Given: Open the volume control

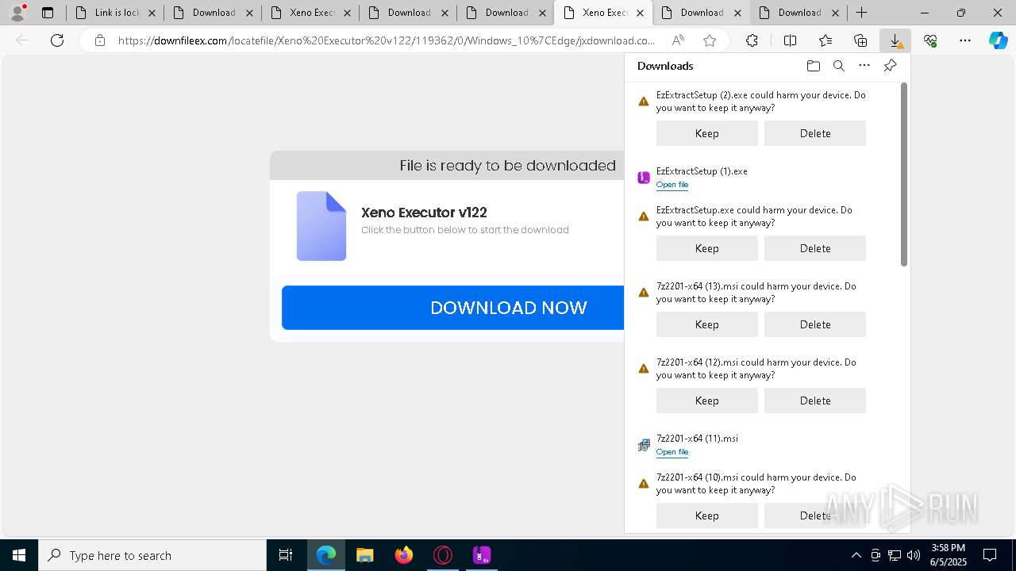Looking at the screenshot, I should coord(914,555).
